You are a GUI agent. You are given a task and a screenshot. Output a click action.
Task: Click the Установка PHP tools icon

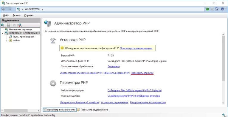(x=53, y=41)
